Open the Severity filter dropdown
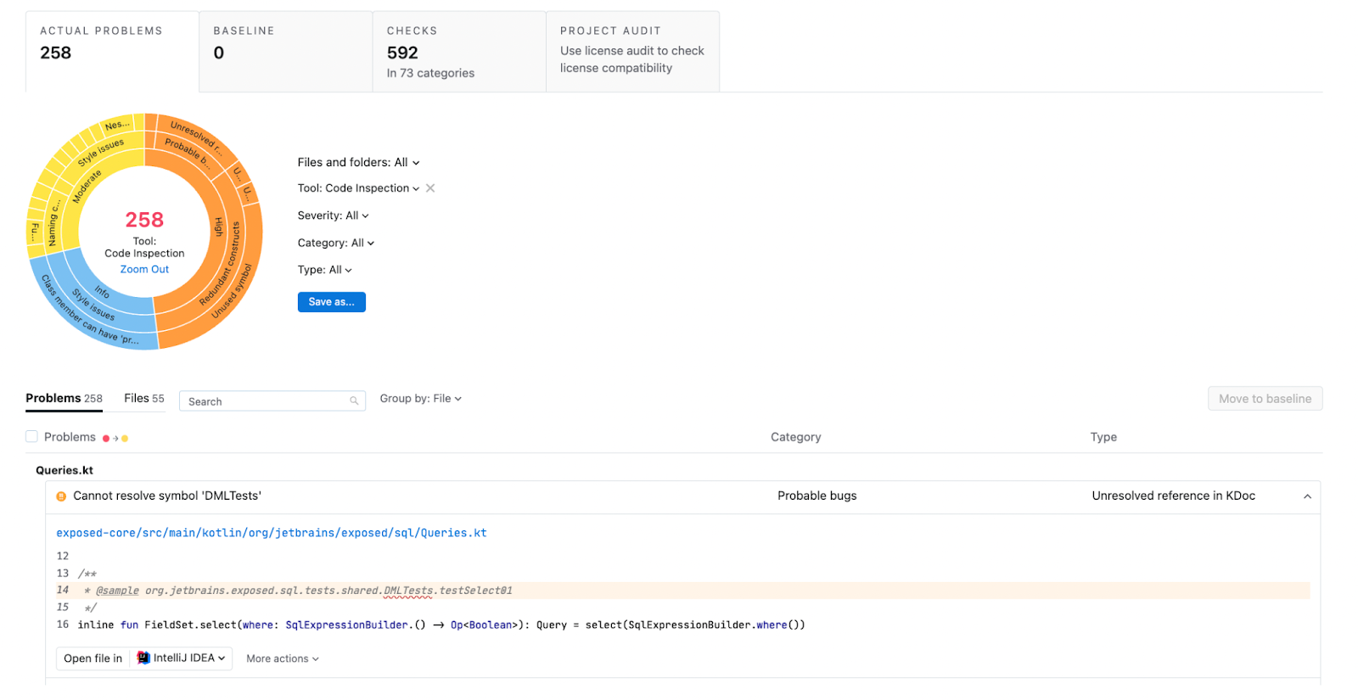 pyautogui.click(x=333, y=216)
